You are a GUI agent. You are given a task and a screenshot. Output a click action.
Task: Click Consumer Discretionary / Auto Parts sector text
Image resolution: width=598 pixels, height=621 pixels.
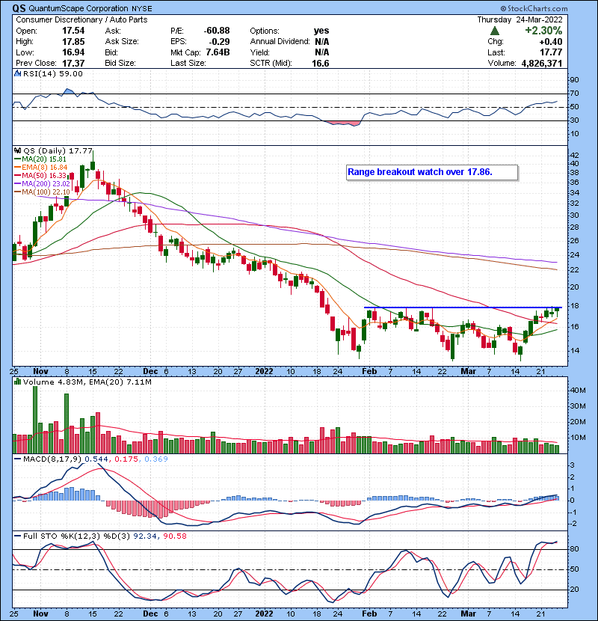(81, 19)
